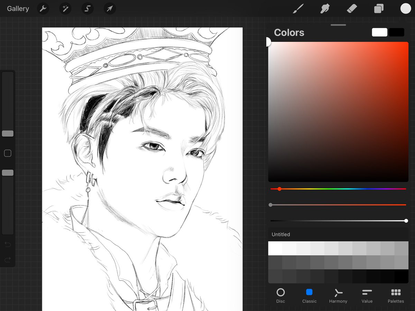This screenshot has height=311, width=415.
Task: Select the black secondary color chip
Action: (x=396, y=32)
